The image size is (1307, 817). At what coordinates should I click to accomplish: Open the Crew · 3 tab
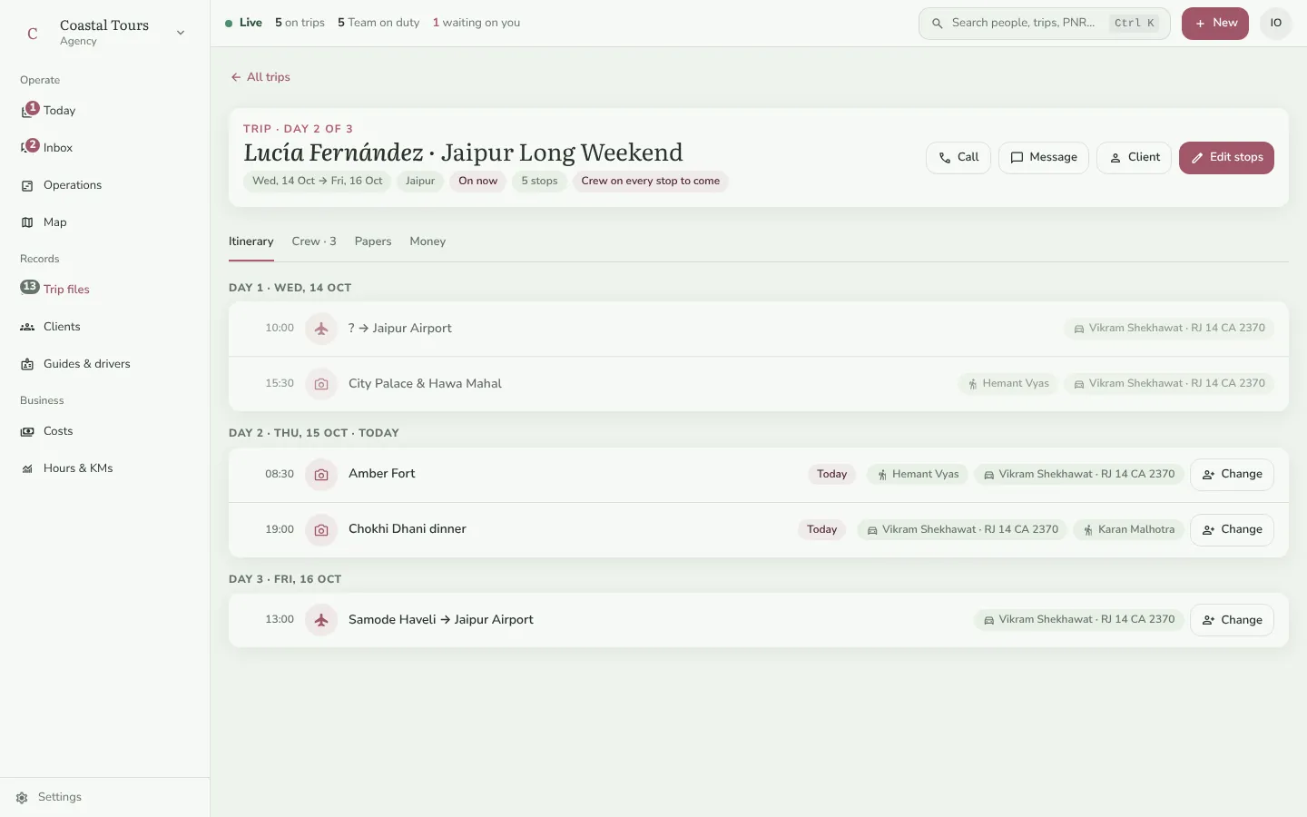314,241
